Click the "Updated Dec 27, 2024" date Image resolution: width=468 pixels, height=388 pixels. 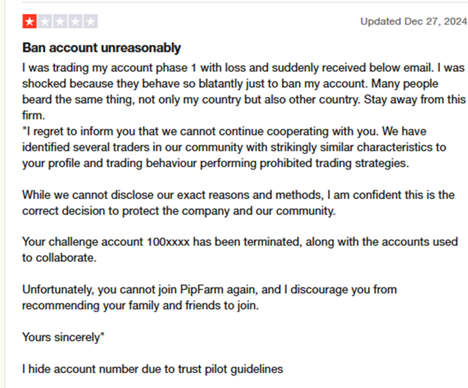coord(413,22)
